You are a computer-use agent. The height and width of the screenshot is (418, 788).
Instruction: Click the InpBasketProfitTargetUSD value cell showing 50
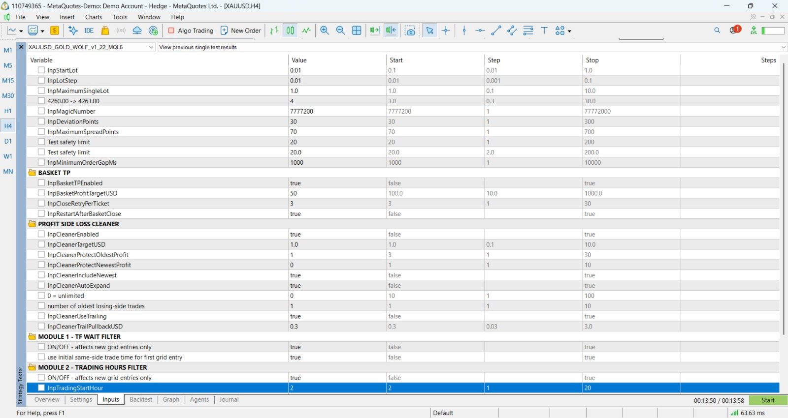coord(337,193)
